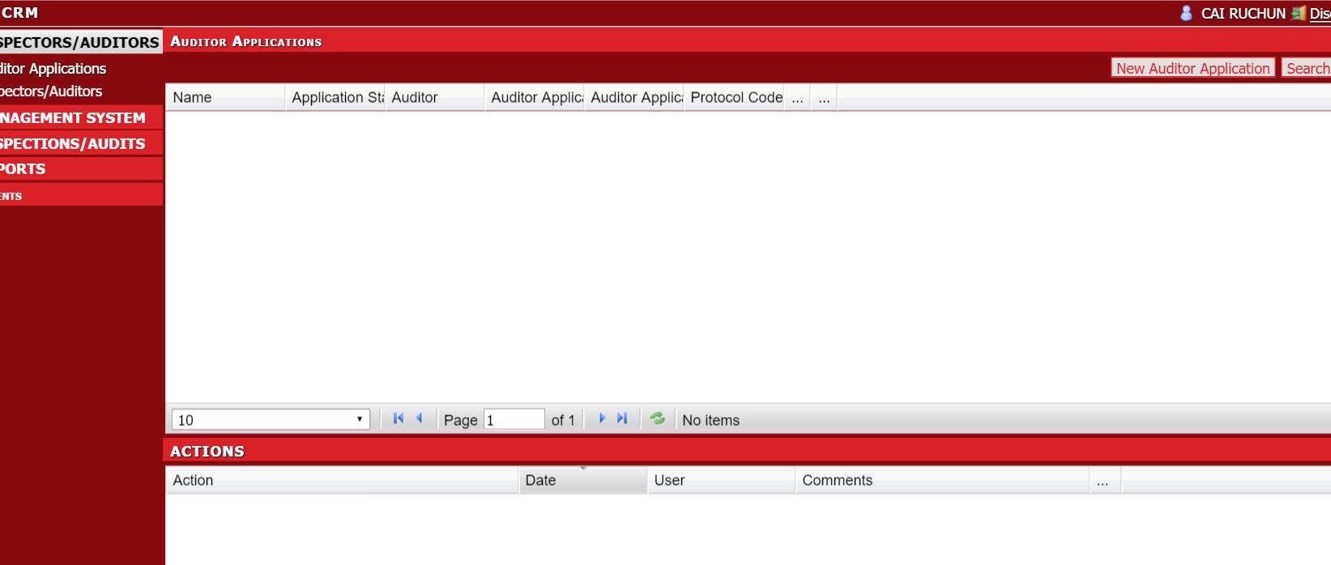Refresh the auditor applications grid
The width and height of the screenshot is (1331, 565).
tap(658, 418)
